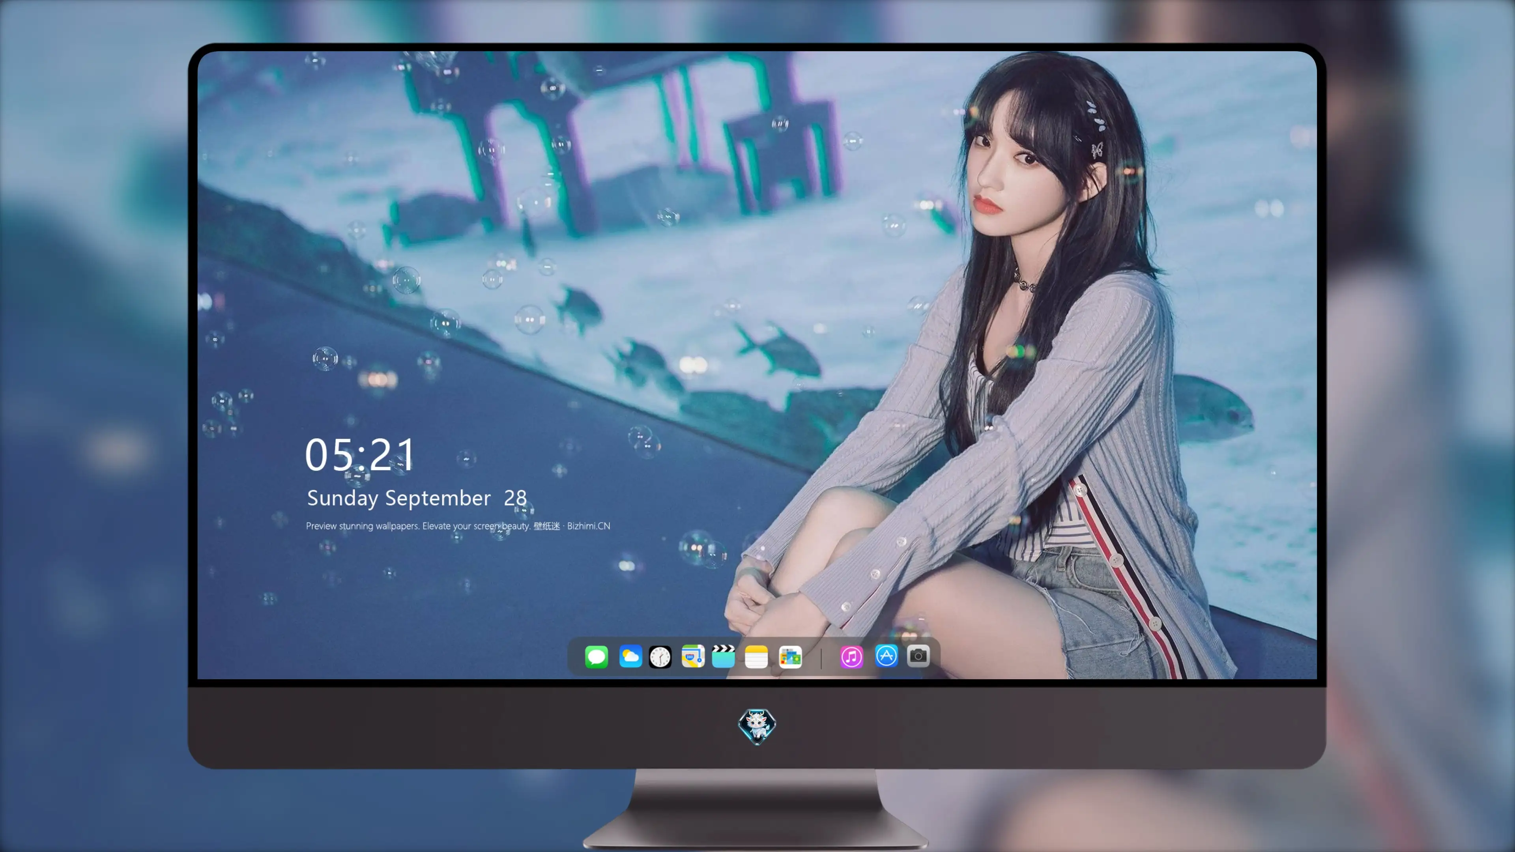The image size is (1515, 852).
Task: Launch the Videos clapperboard app
Action: [724, 656]
